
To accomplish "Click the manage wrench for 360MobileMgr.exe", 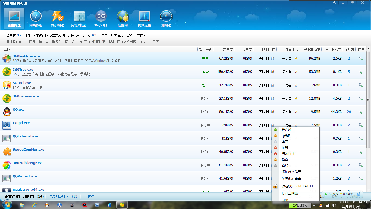I will [x=360, y=165].
